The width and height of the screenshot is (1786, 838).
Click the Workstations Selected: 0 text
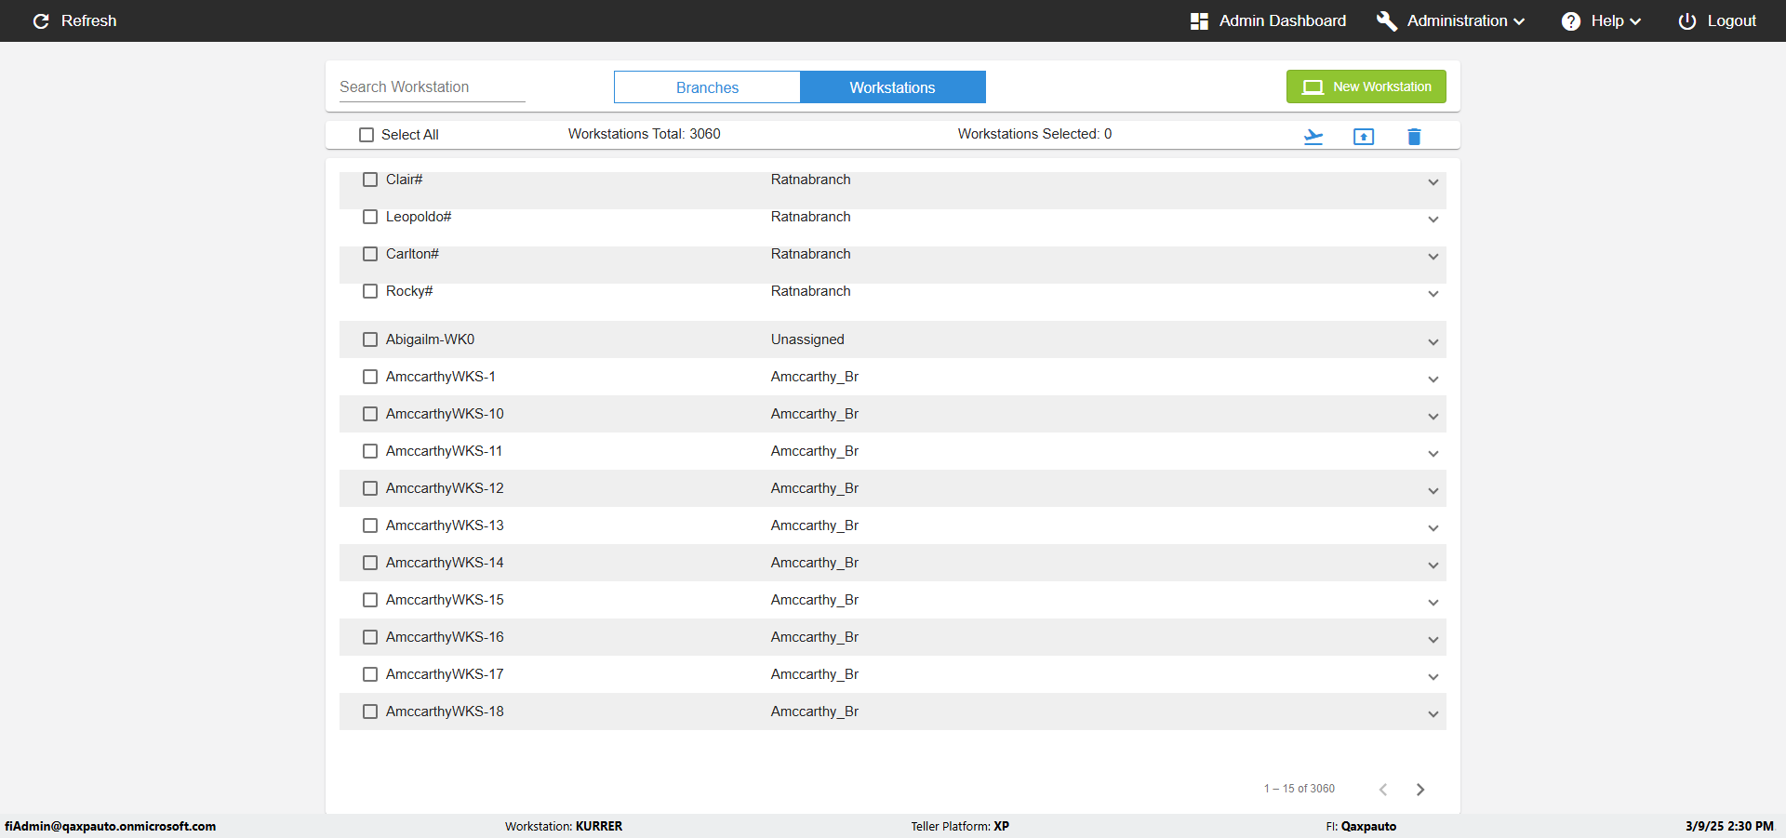[x=1034, y=134]
